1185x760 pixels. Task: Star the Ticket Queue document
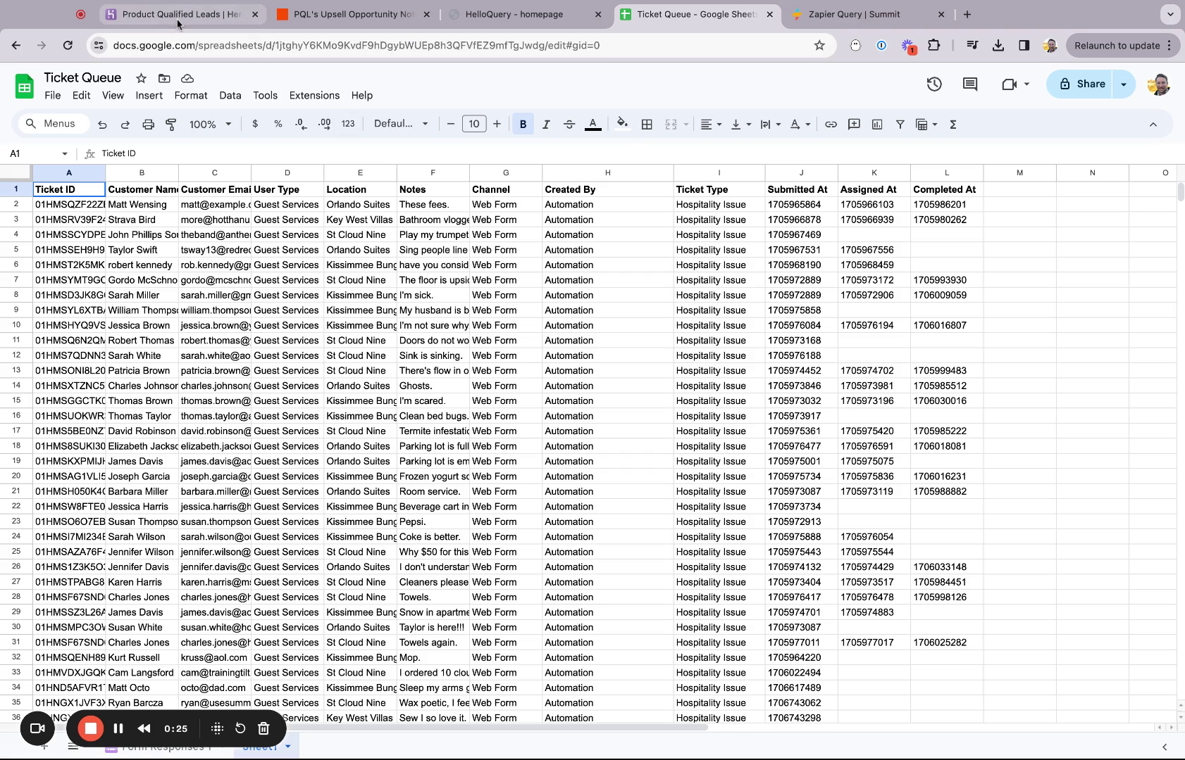pos(141,78)
